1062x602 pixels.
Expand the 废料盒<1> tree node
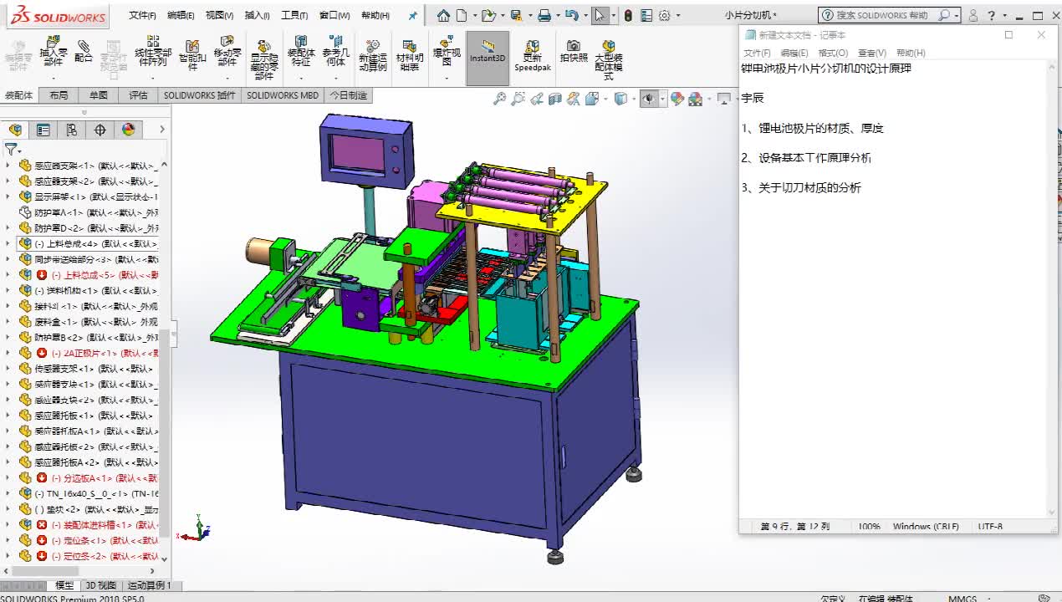point(8,322)
